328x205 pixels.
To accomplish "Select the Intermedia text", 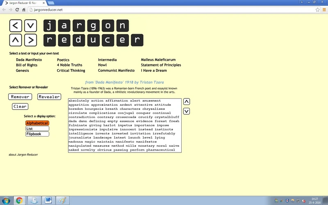I will pos(107,59).
